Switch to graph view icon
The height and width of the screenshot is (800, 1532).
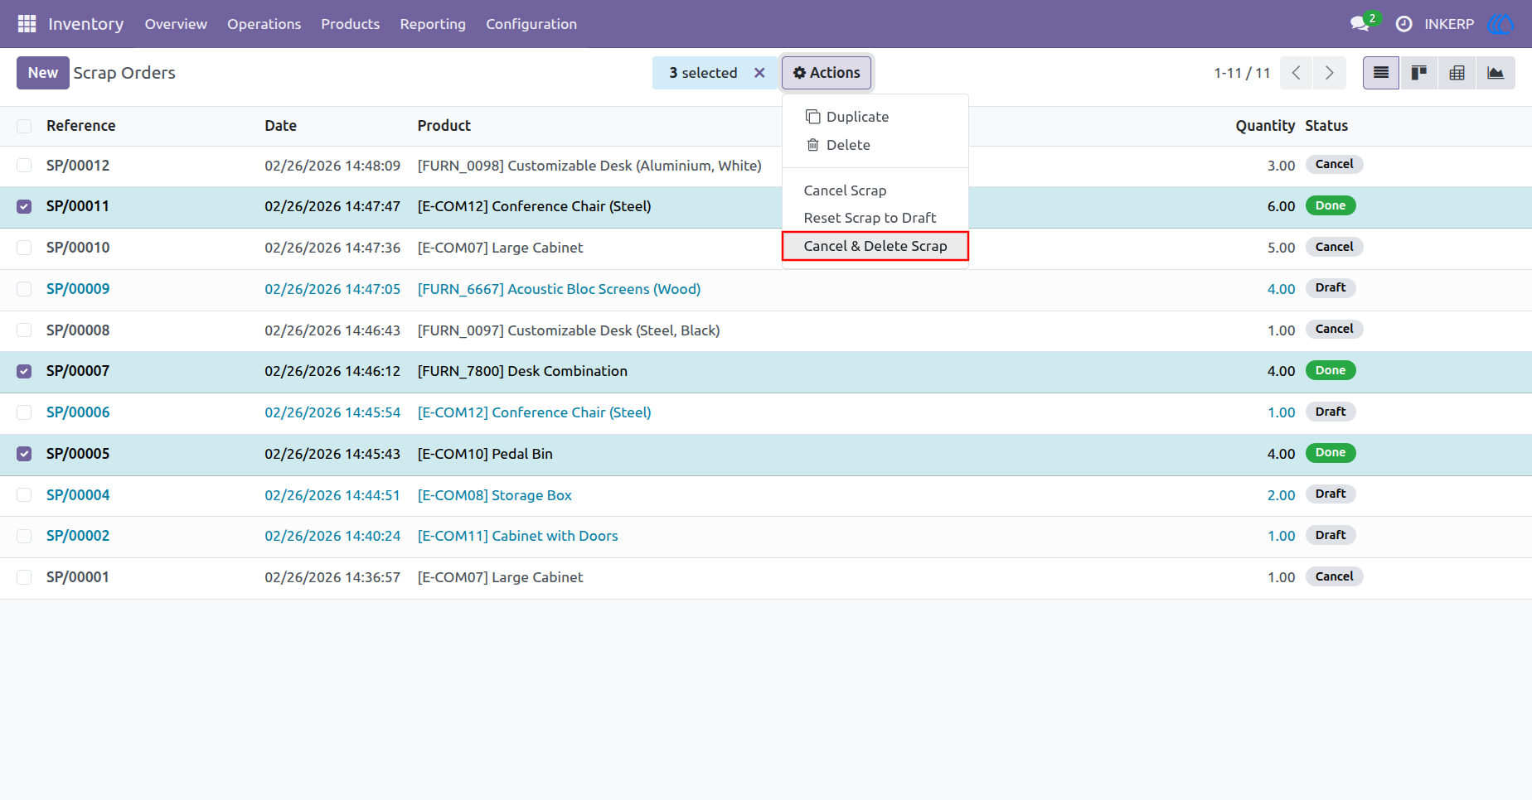tap(1496, 73)
